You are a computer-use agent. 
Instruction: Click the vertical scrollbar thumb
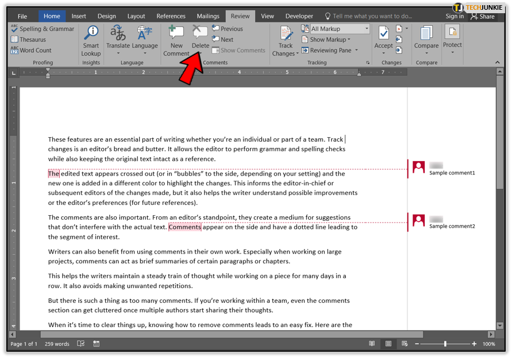(500, 132)
